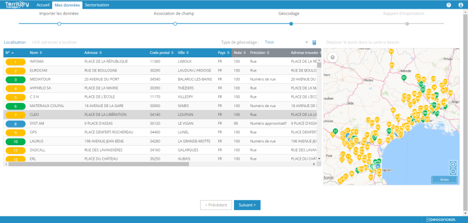The width and height of the screenshot is (468, 223).
Task: Switch to the Sectorisation tab
Action: (x=97, y=5)
